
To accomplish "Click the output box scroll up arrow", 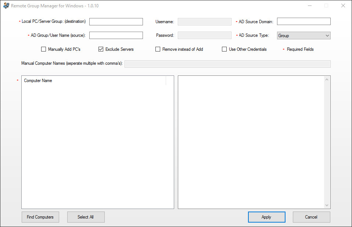I will point(327,79).
